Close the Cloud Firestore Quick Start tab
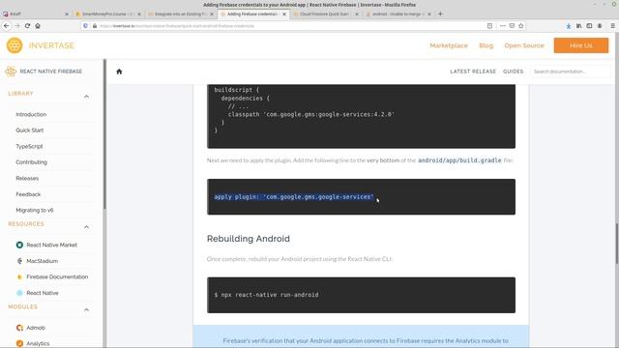The height and width of the screenshot is (348, 619). 357,14
